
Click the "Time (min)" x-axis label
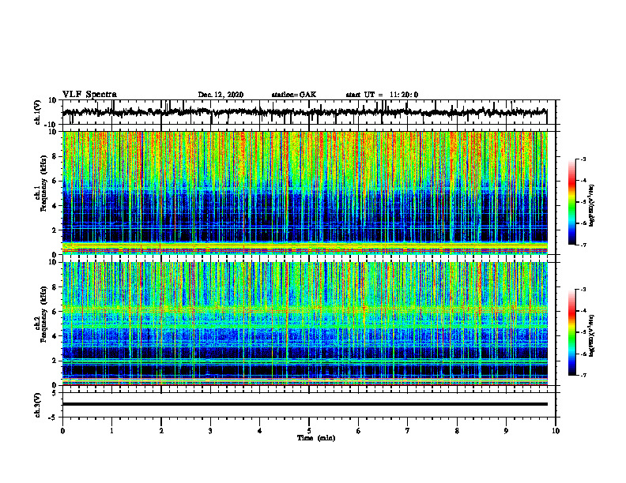click(x=316, y=438)
